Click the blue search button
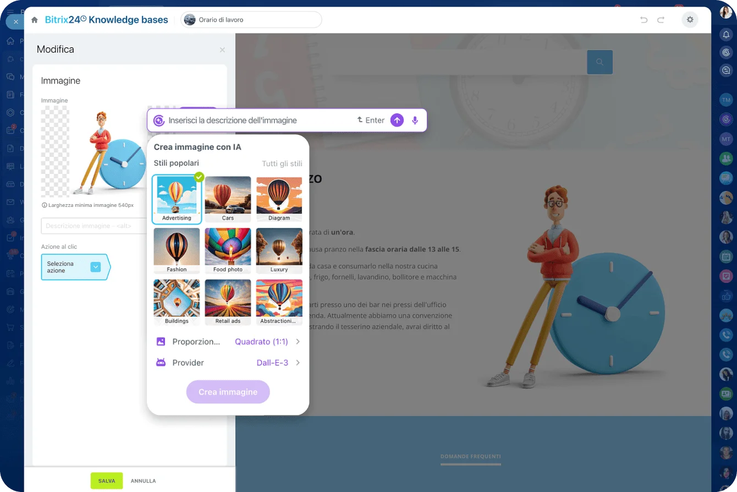This screenshot has height=492, width=737. tap(599, 62)
